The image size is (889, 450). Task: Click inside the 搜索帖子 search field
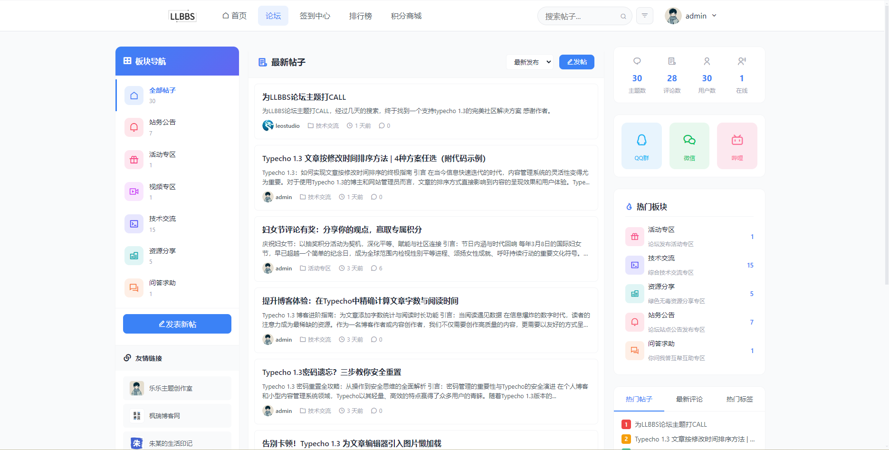(580, 16)
